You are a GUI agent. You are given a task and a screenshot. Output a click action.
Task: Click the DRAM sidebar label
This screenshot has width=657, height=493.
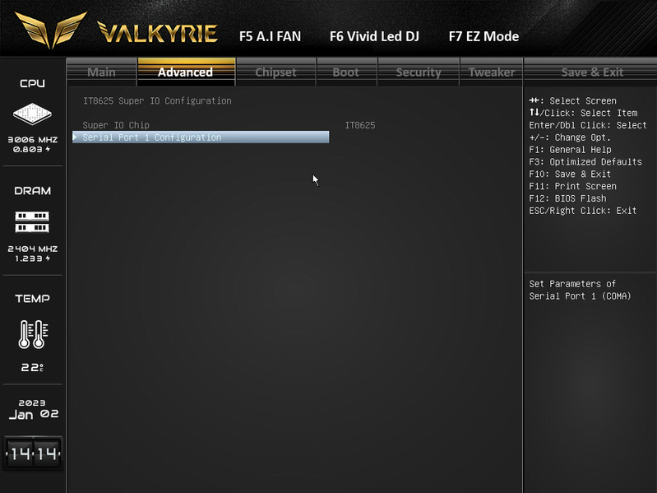pyautogui.click(x=32, y=191)
